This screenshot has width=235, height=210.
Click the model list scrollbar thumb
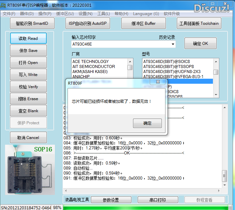216,72
